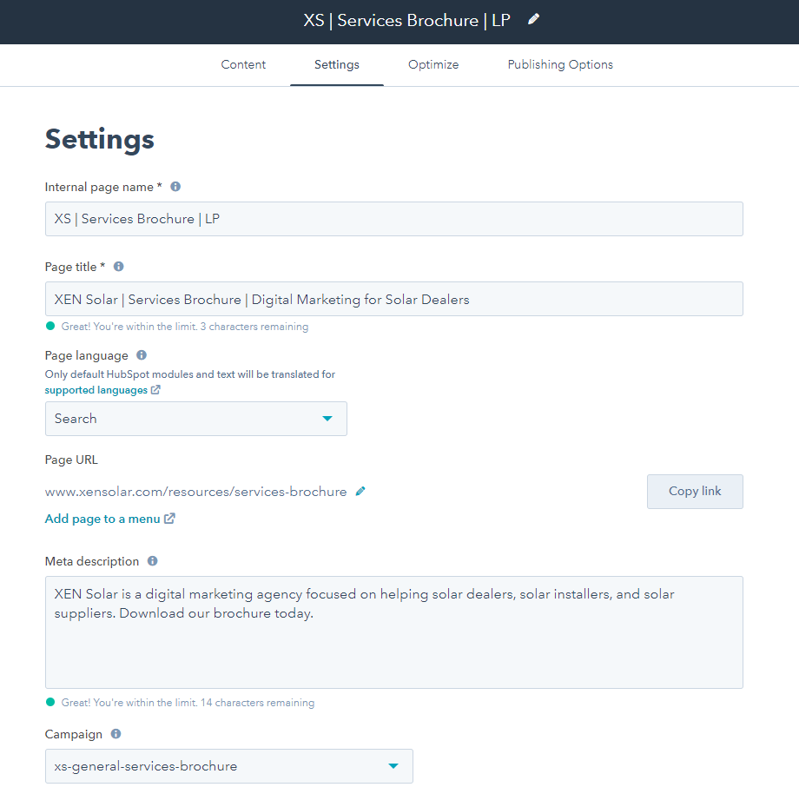The height and width of the screenshot is (807, 799).
Task: Click info icon next to Campaign
Action: [x=116, y=734]
